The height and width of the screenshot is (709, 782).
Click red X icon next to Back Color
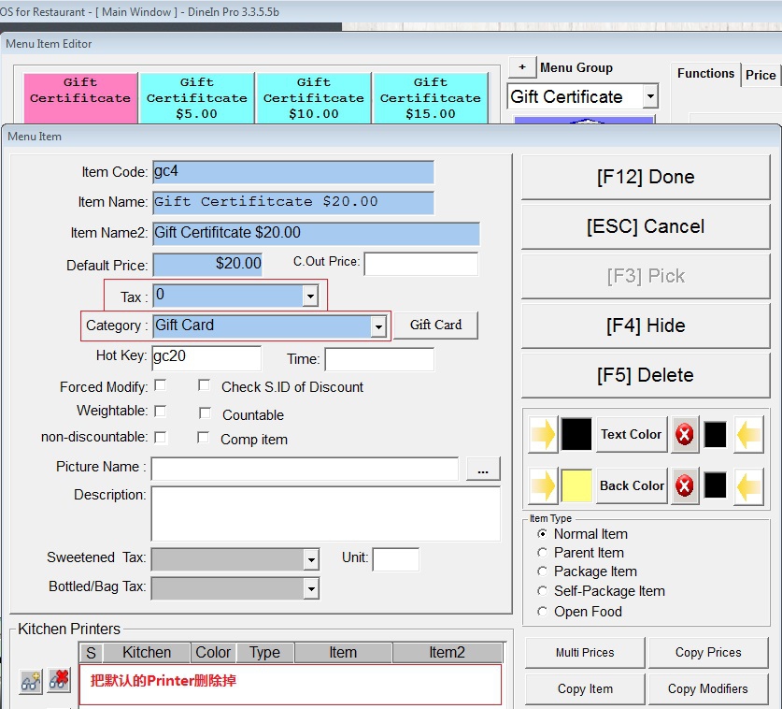pyautogui.click(x=684, y=485)
